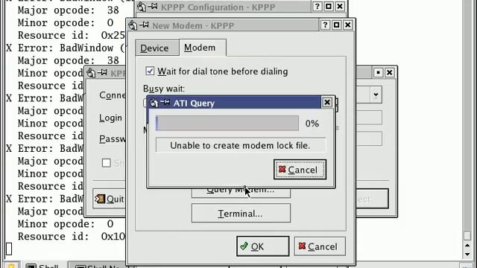Image resolution: width=477 pixels, height=268 pixels.
Task: Click KPPP Configuration help button
Action: tap(317, 7)
